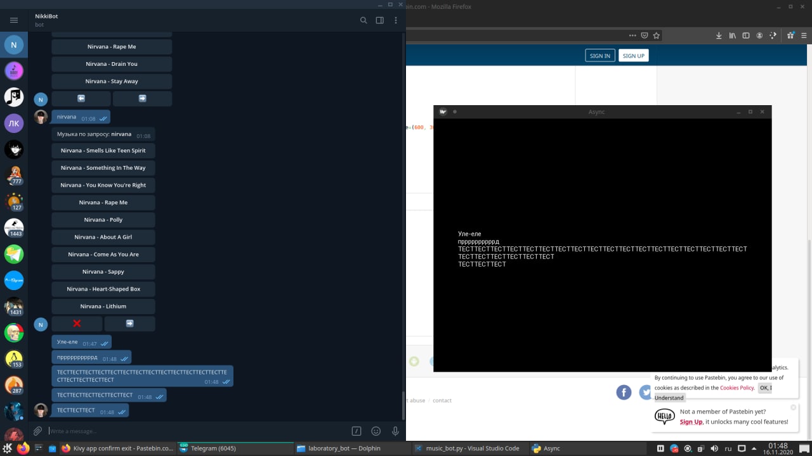The image size is (812, 456).
Task: Open sidebar chat with 153 unread badge
Action: [x=14, y=358]
